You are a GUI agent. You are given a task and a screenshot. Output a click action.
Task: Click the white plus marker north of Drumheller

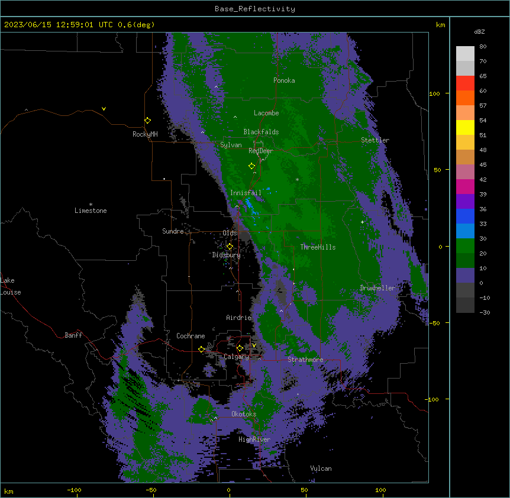point(362,222)
